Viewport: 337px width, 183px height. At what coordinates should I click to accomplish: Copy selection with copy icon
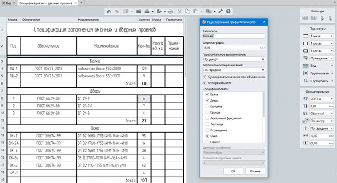(x=187, y=11)
